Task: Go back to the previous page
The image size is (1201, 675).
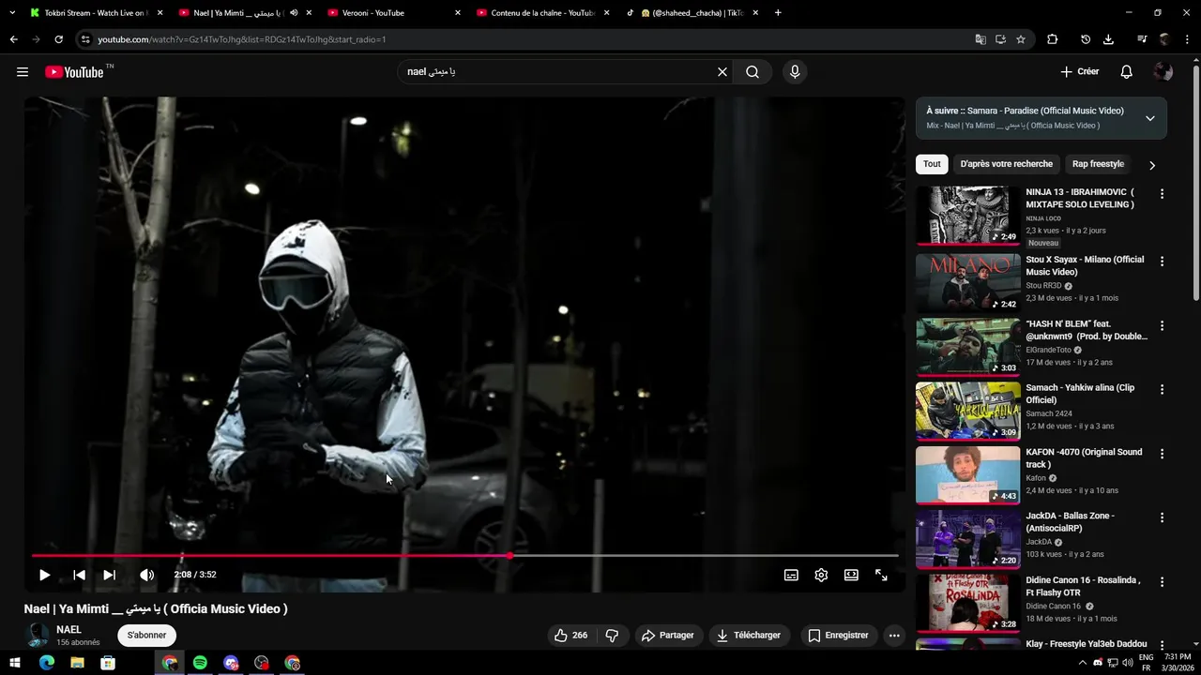Action: click(x=13, y=39)
